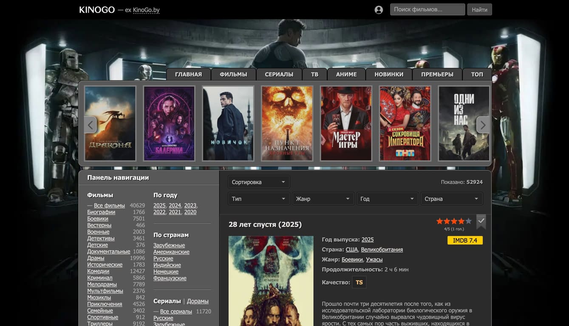
Task: Open the KinoGo.by link in header
Action: 146,10
